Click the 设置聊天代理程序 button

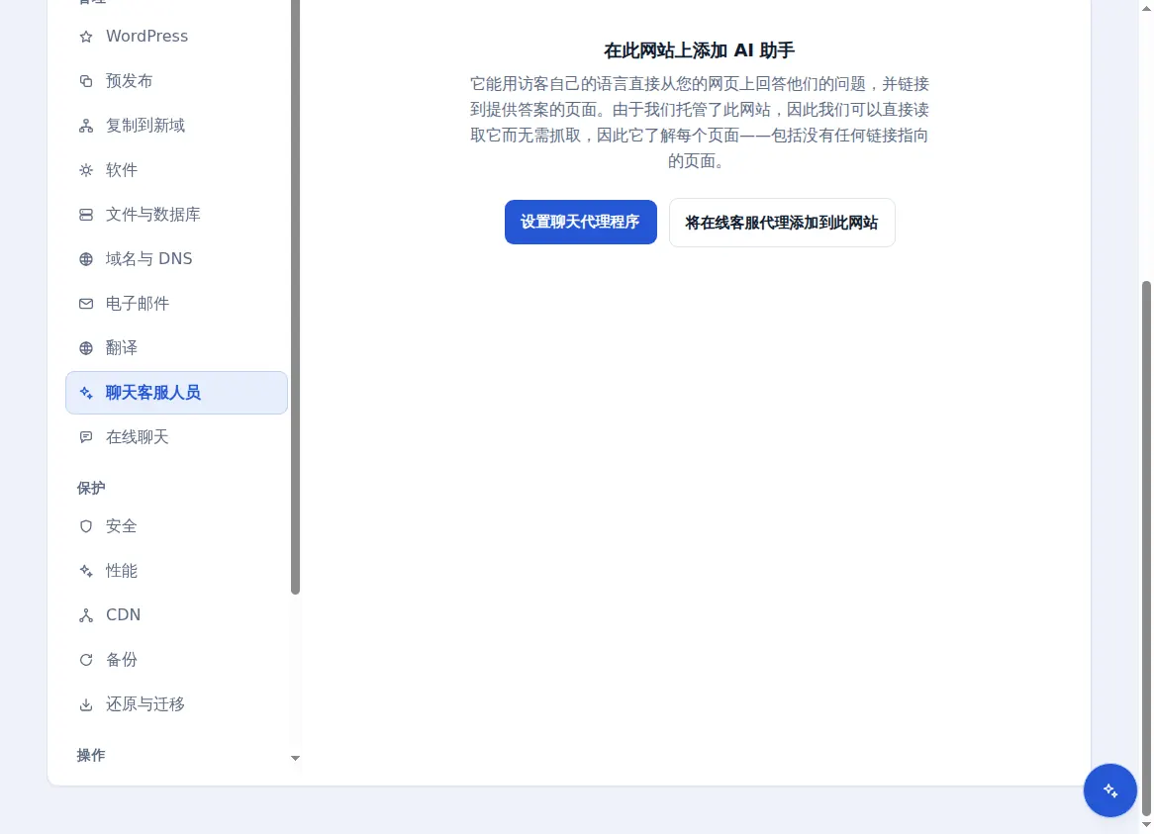[581, 223]
